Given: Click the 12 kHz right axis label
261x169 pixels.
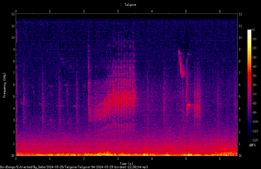Looking at the screenshot, I should (x=240, y=14).
